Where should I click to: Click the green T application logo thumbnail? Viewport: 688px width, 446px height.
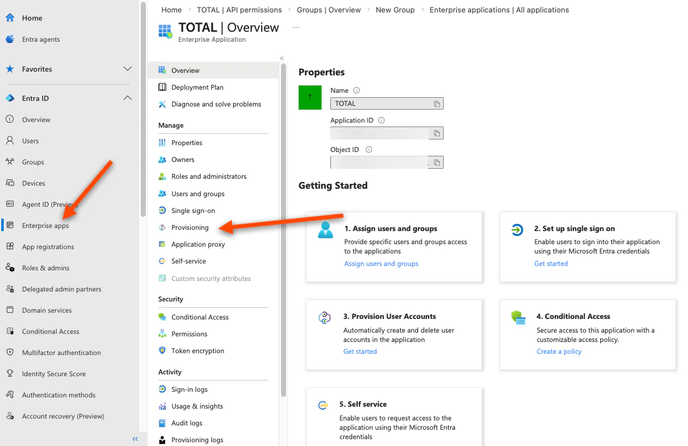point(310,97)
